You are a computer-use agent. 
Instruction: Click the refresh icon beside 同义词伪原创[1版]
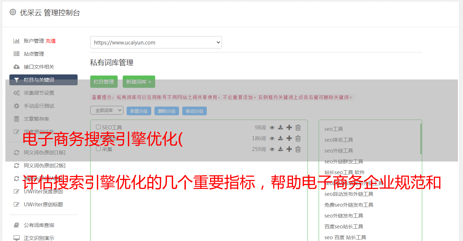pos(17,152)
